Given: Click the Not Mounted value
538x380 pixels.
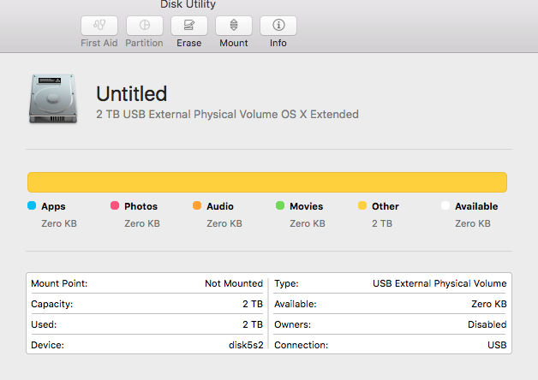Looking at the screenshot, I should pyautogui.click(x=234, y=283).
